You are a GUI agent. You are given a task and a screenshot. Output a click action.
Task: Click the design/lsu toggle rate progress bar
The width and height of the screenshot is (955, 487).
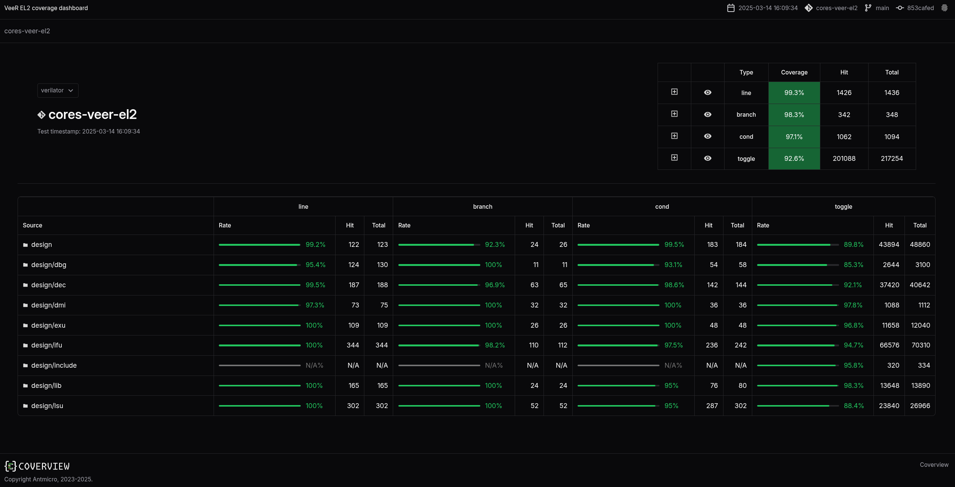click(798, 406)
